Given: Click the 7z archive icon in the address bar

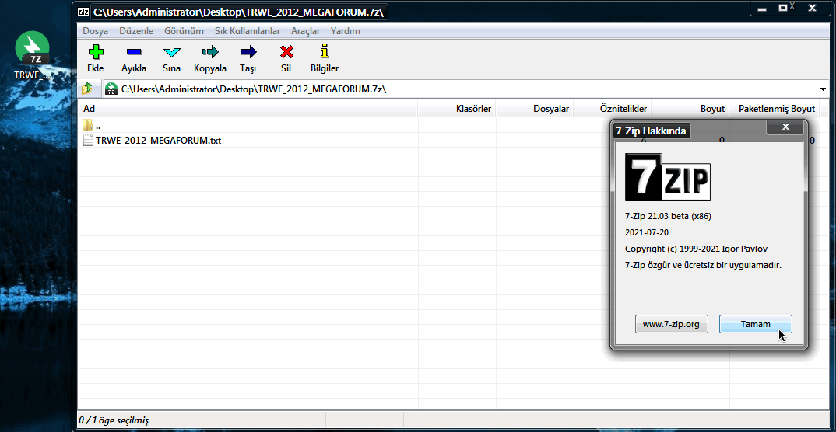Looking at the screenshot, I should [x=111, y=89].
